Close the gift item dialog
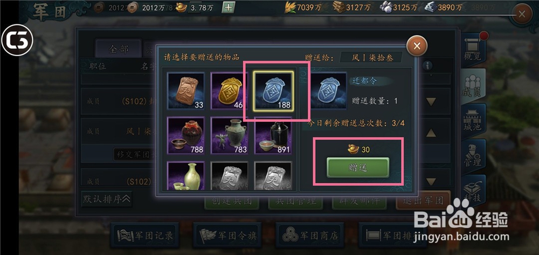Viewport: 539px width, 255px height. (417, 46)
